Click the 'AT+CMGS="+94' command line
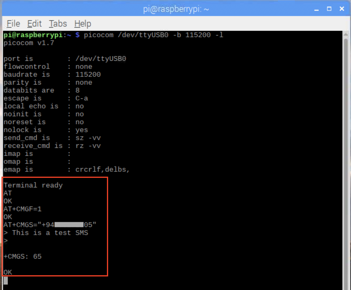 (x=50, y=225)
